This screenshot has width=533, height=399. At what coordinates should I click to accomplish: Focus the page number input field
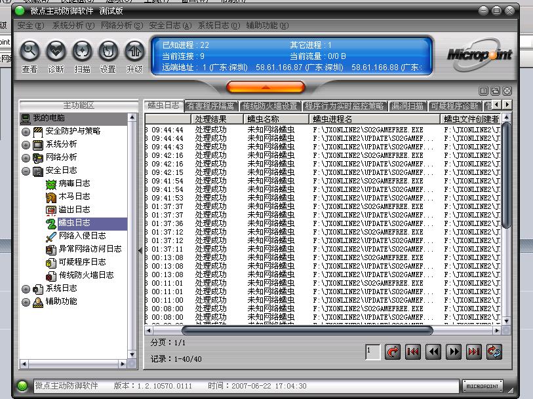(x=373, y=352)
